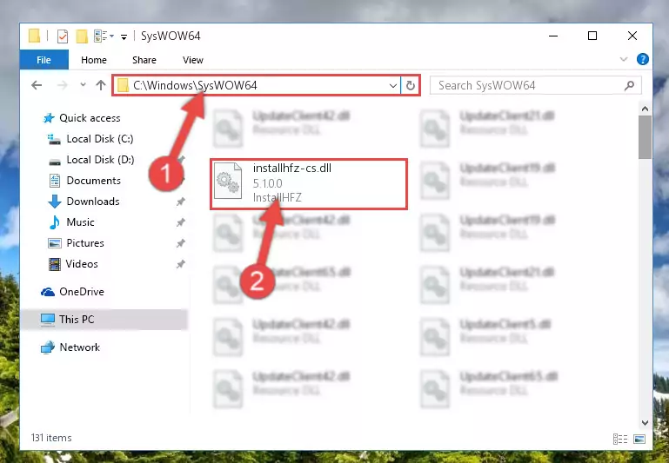Expand the address bar history dropdown
The height and width of the screenshot is (463, 669).
click(x=393, y=86)
